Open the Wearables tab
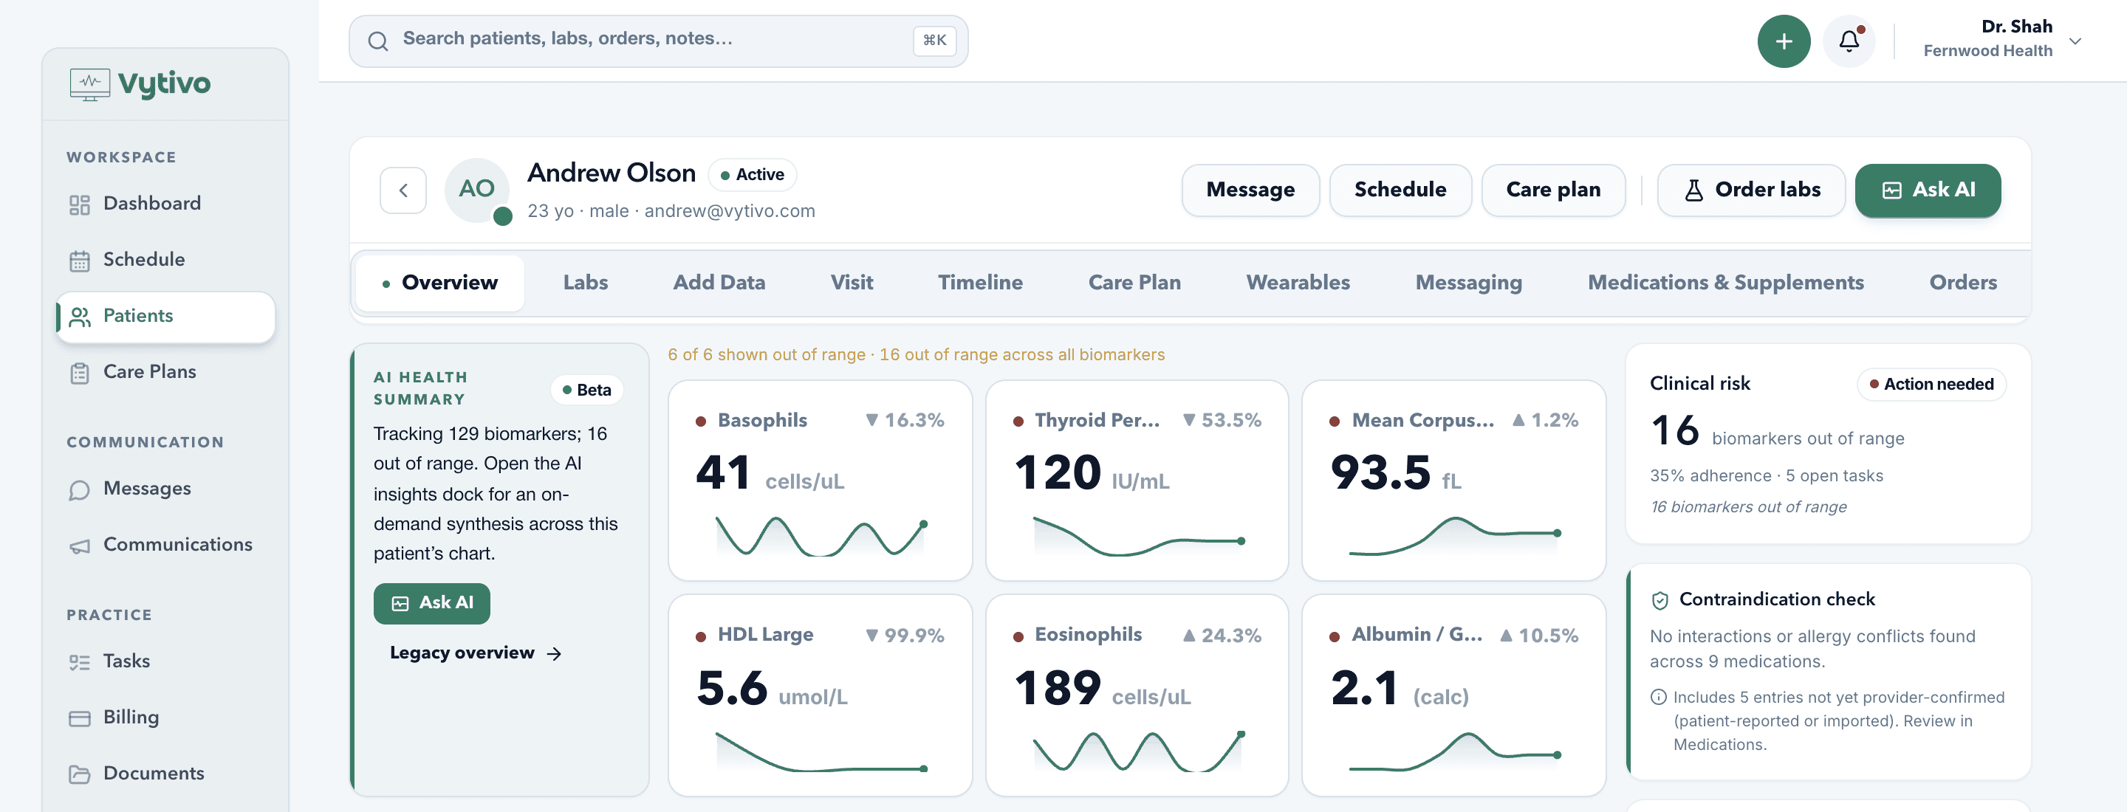 coord(1298,283)
